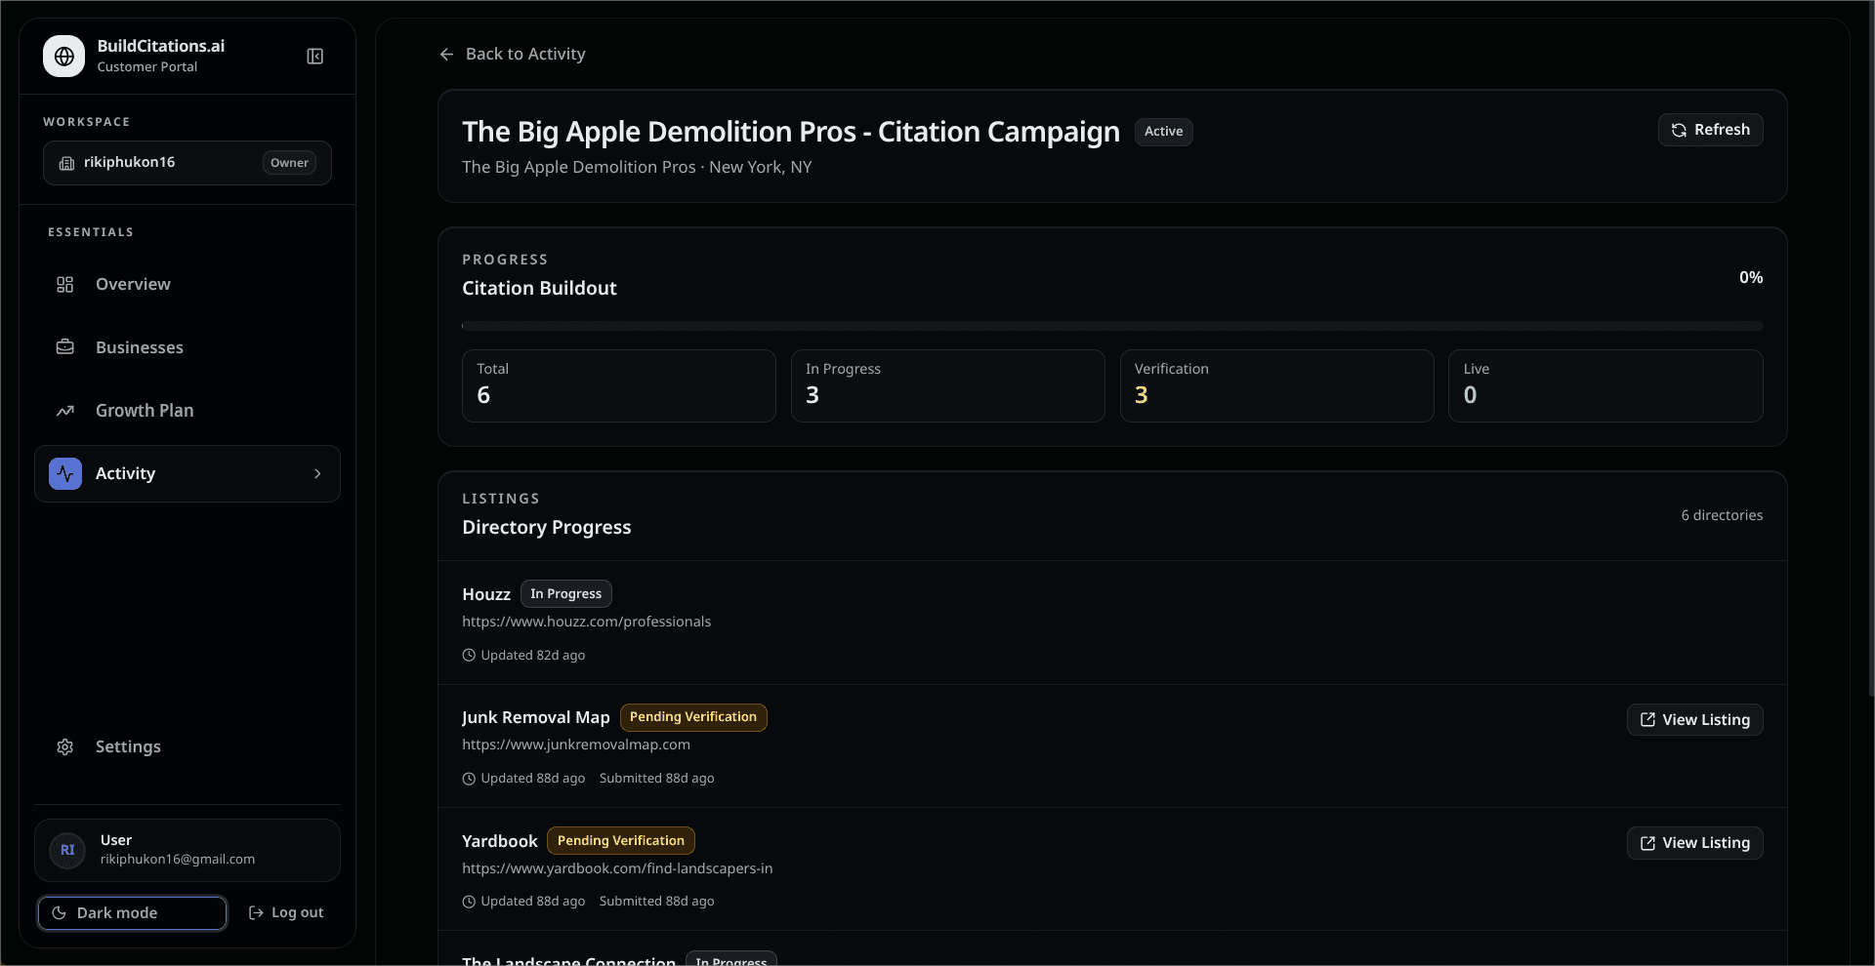The image size is (1875, 966).
Task: Open the rikiphukon16 workspace selector
Action: pyautogui.click(x=187, y=163)
